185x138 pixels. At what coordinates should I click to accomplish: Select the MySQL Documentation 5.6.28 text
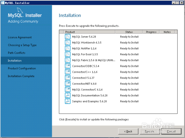click(90, 95)
